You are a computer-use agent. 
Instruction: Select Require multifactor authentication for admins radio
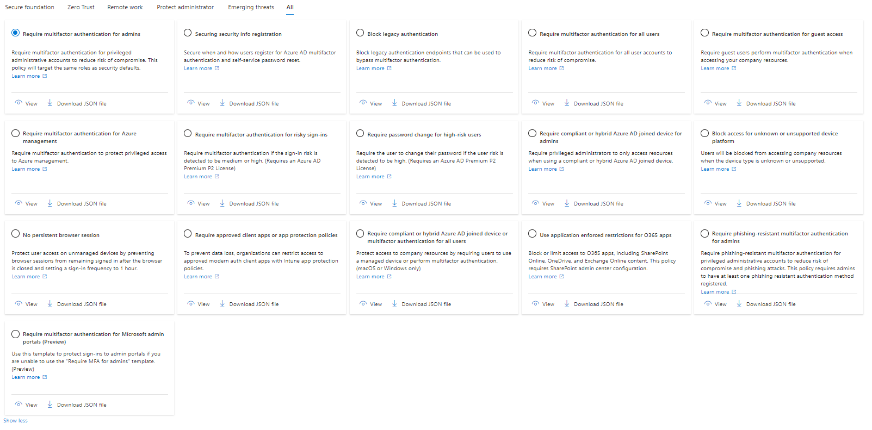(16, 33)
